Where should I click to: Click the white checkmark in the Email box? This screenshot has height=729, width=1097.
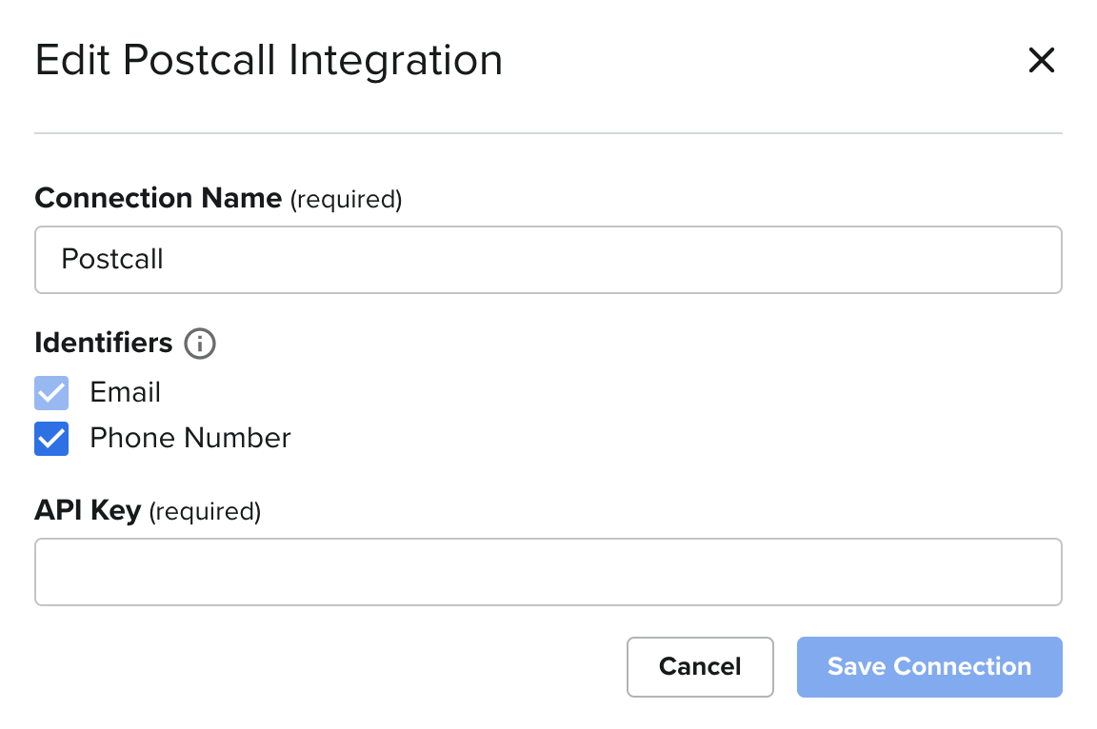[51, 393]
